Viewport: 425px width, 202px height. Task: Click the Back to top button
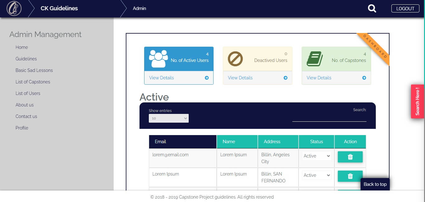(x=375, y=184)
